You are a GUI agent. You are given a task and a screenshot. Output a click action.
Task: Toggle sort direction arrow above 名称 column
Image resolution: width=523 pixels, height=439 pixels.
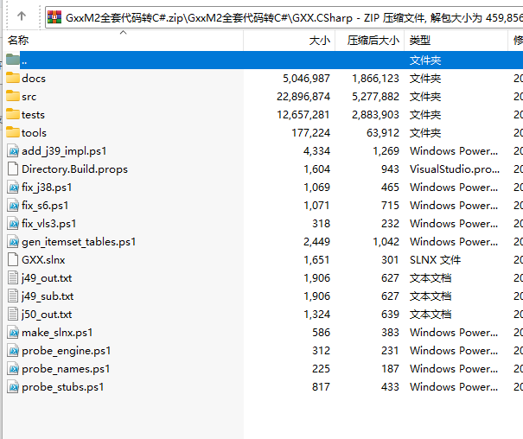point(123,32)
